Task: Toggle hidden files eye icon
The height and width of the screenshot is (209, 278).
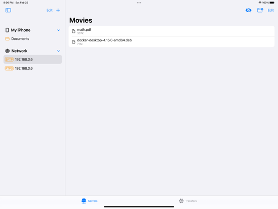Action: (248, 10)
